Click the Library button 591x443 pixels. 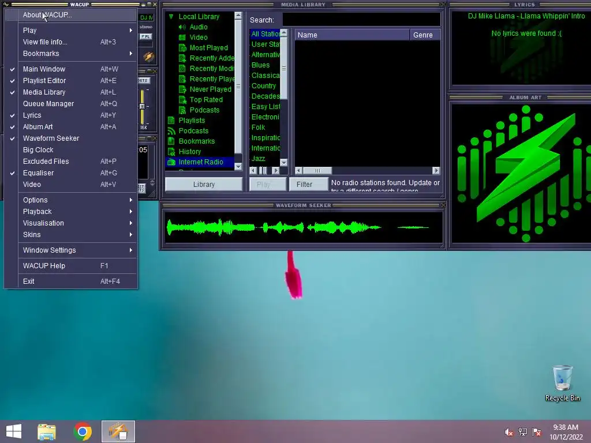(204, 185)
